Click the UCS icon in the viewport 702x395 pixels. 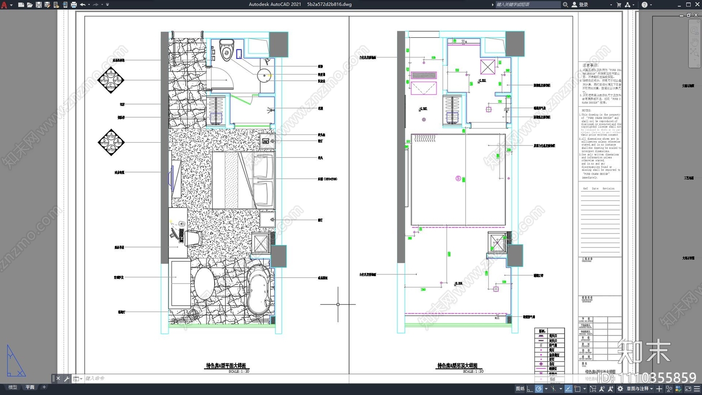click(16, 361)
